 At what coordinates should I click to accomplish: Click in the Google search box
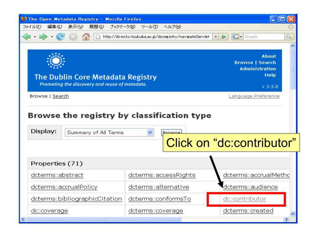(264, 37)
